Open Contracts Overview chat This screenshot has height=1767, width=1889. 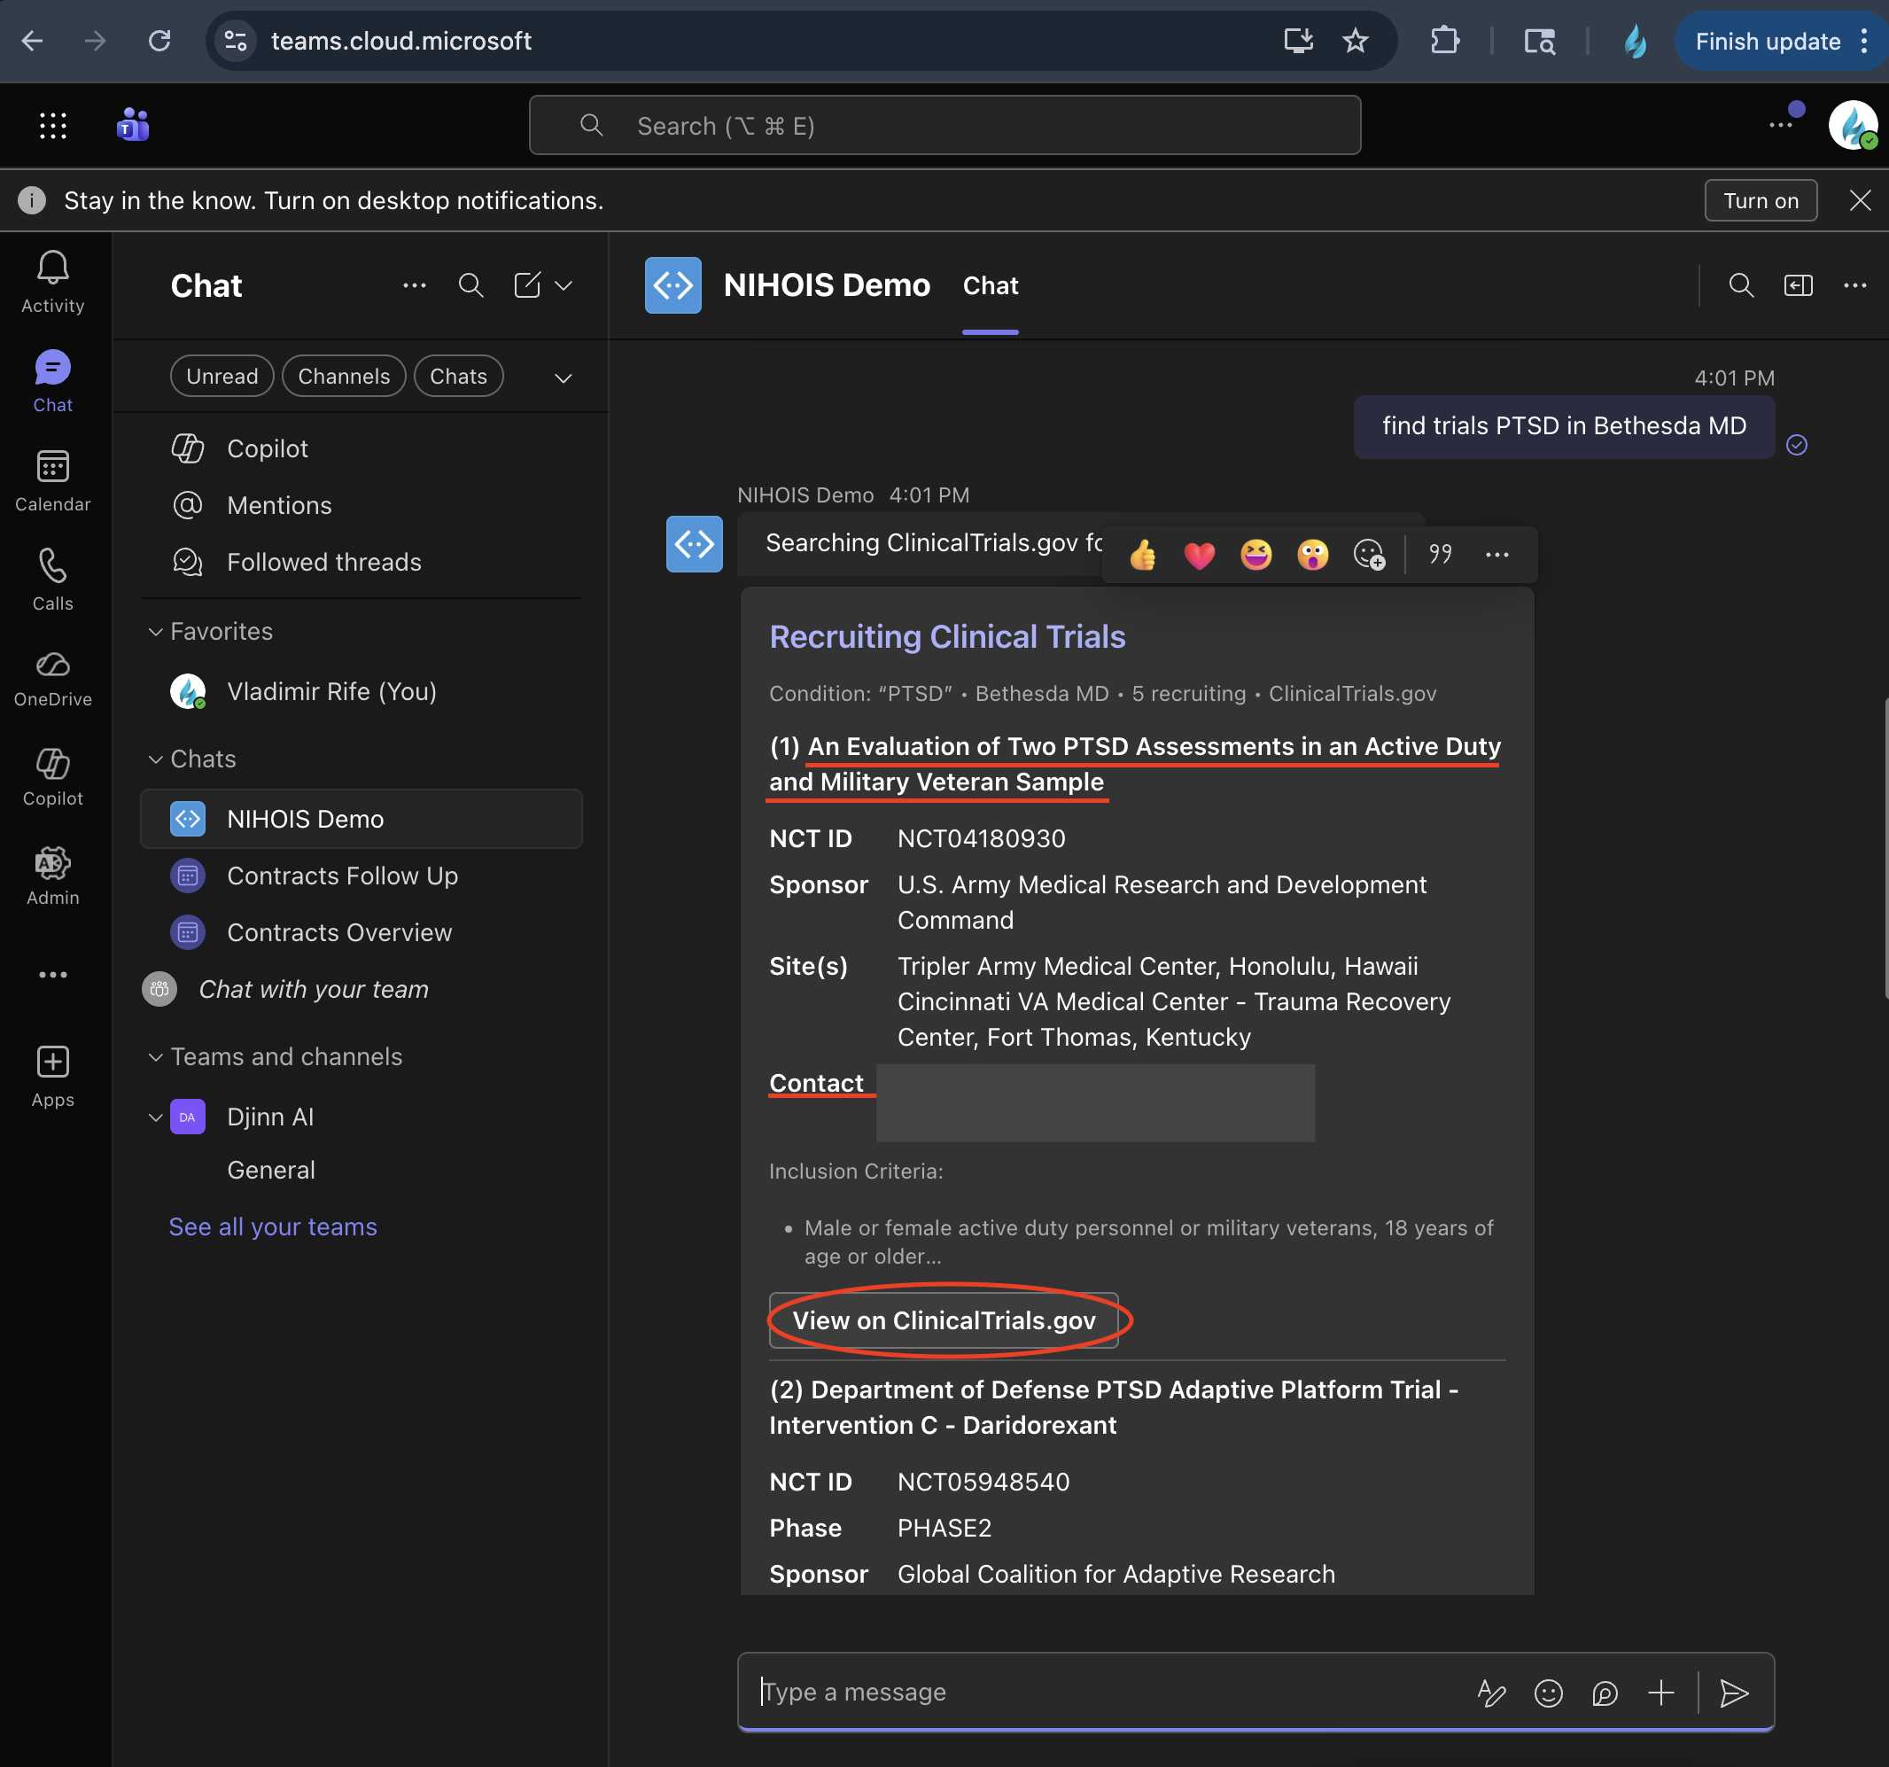pyautogui.click(x=361, y=932)
